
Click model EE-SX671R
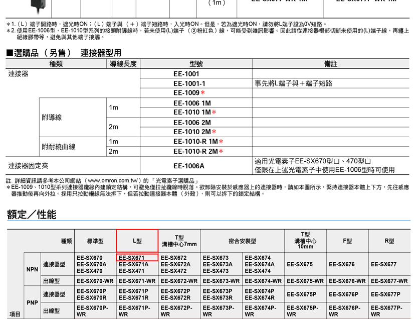[134, 298]
